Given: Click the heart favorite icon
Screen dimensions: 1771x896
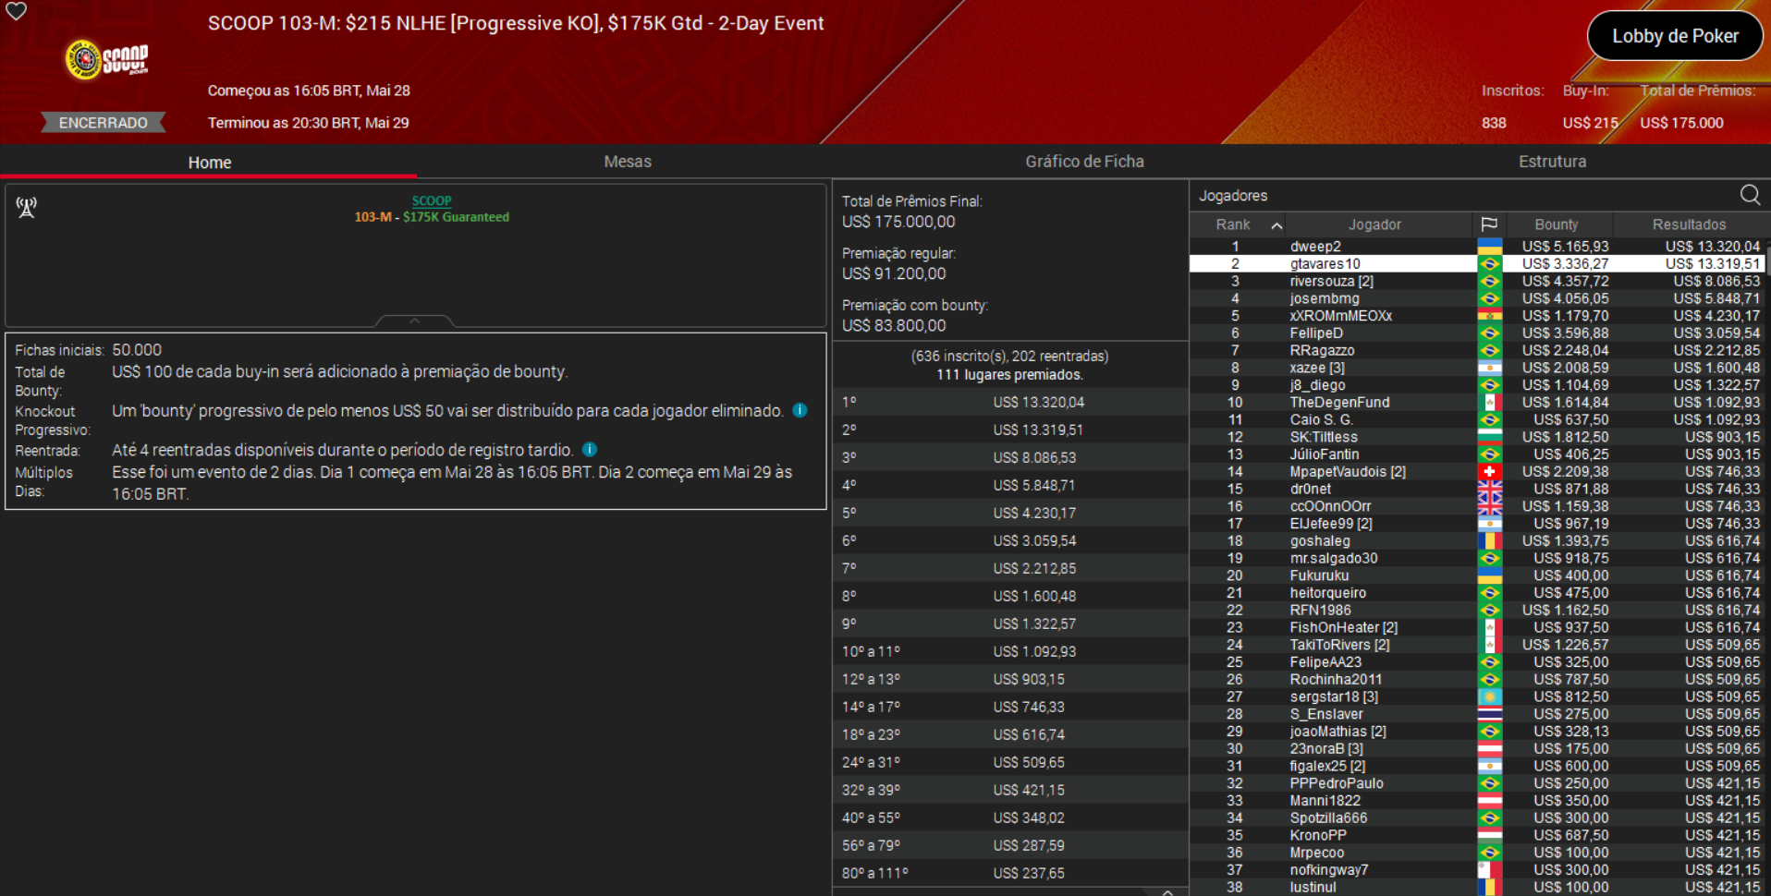Looking at the screenshot, I should tap(17, 11).
